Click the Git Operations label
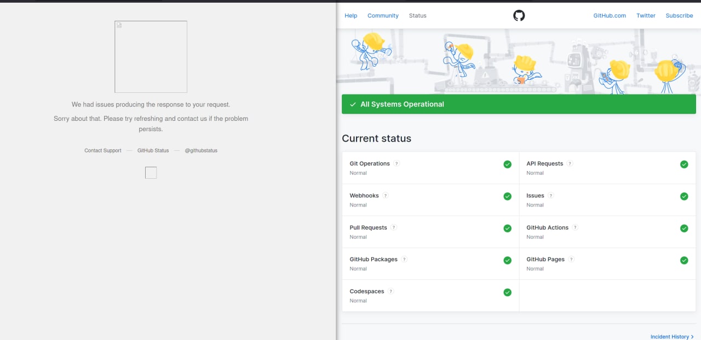 tap(370, 163)
